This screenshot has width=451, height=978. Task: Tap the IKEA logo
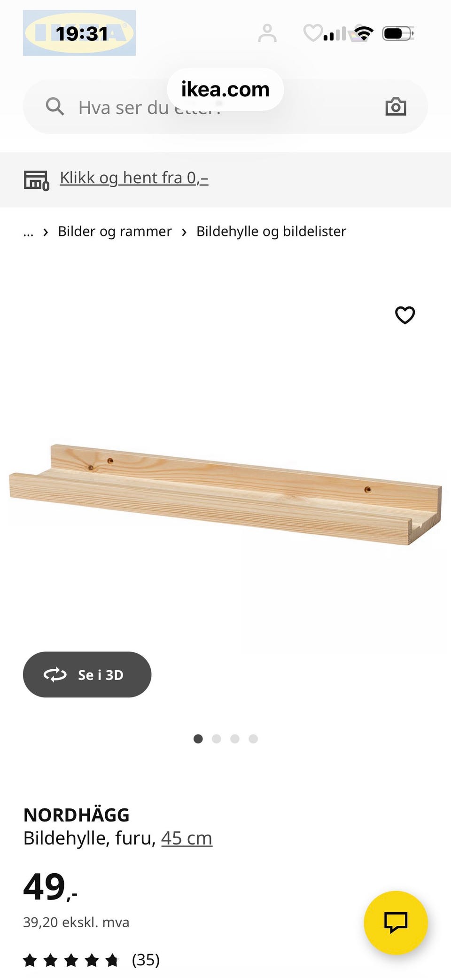point(79,33)
